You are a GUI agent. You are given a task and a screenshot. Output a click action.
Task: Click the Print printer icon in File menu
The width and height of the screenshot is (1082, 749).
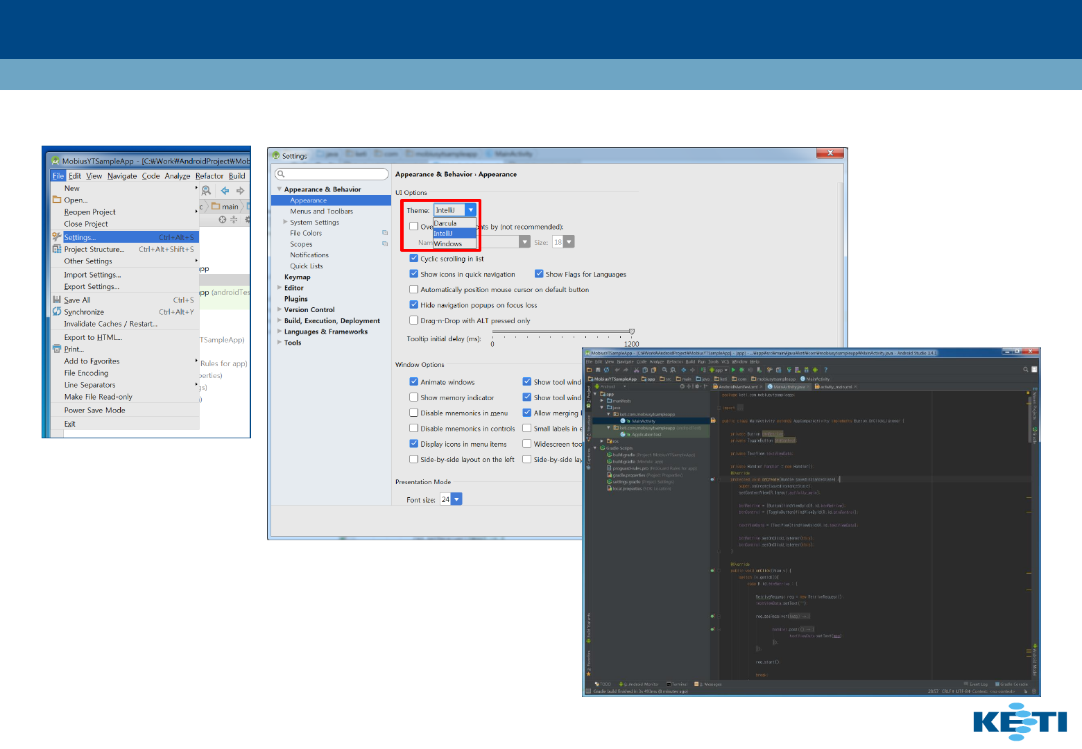(x=57, y=349)
